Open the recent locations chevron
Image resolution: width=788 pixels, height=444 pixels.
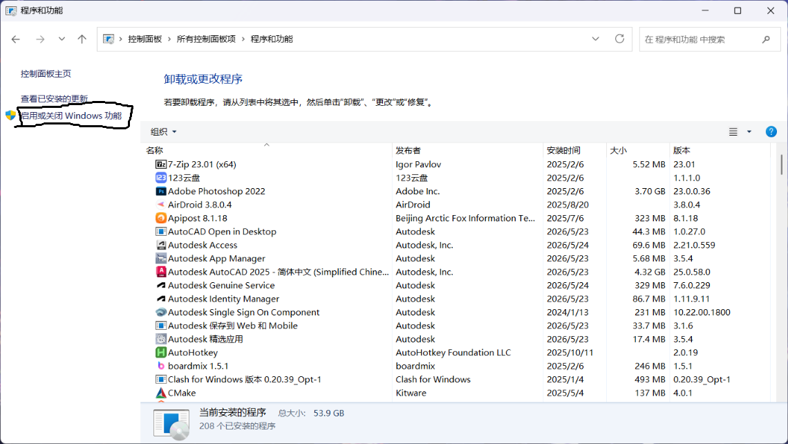[62, 39]
